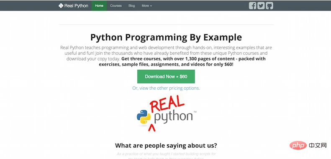Click the What are people saying heading

point(166,146)
